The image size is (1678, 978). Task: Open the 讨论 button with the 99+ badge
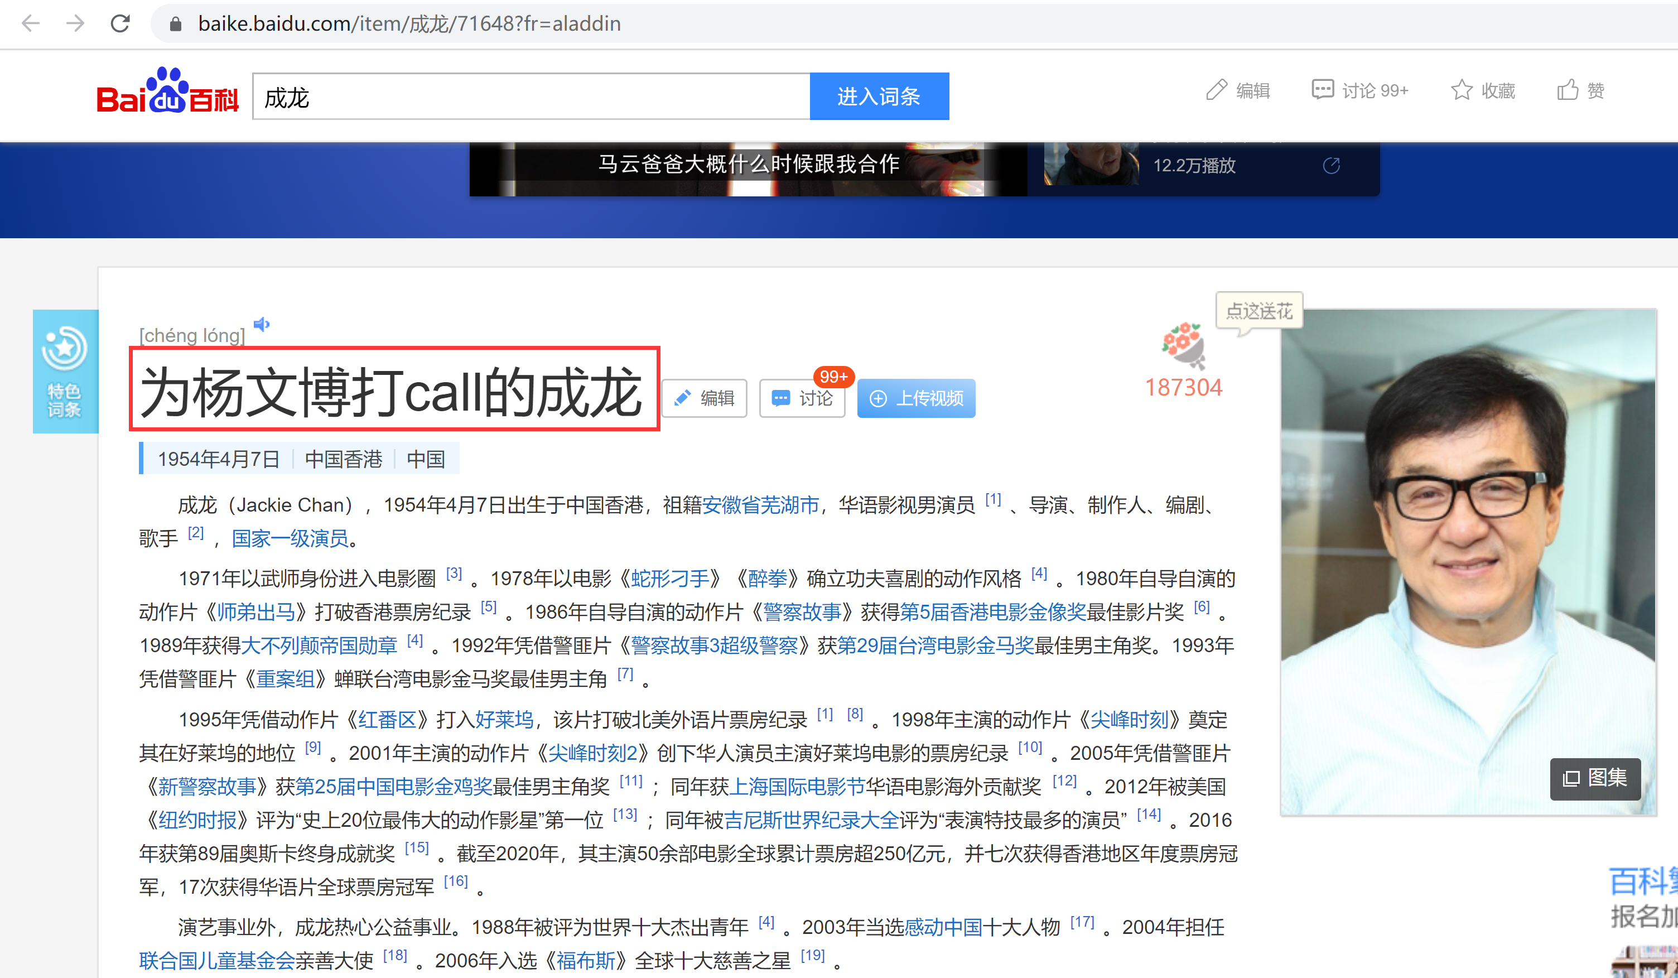[x=802, y=398]
